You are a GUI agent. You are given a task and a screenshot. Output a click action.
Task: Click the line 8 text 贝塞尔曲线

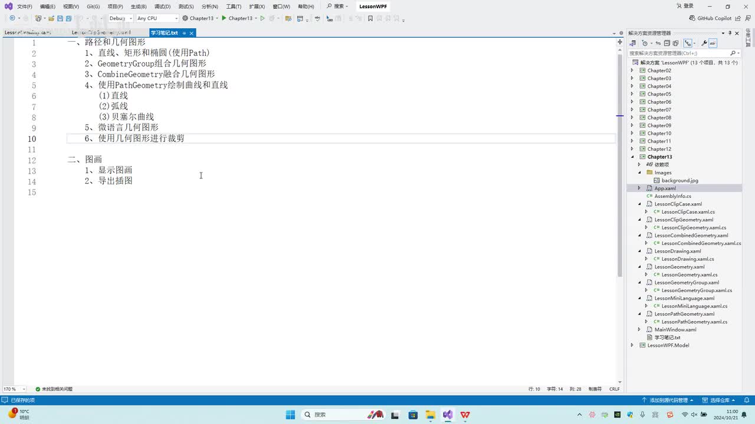pos(133,117)
